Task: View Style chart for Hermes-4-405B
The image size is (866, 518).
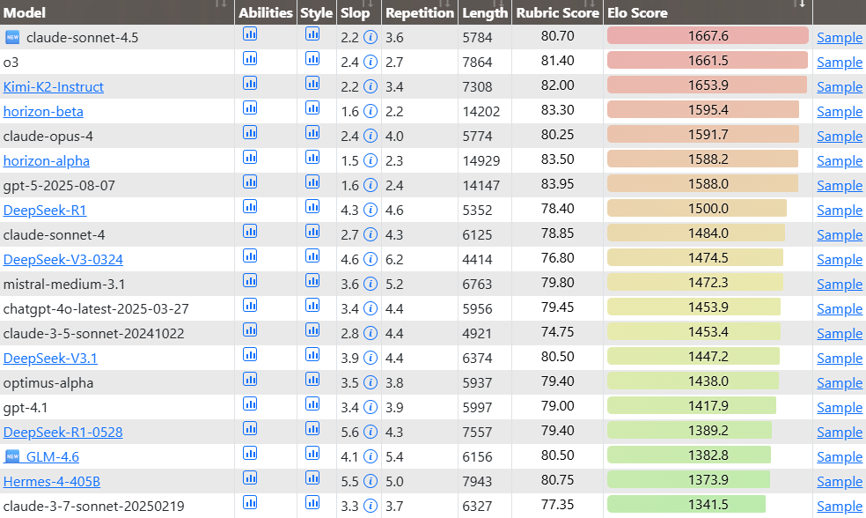Action: pyautogui.click(x=312, y=478)
